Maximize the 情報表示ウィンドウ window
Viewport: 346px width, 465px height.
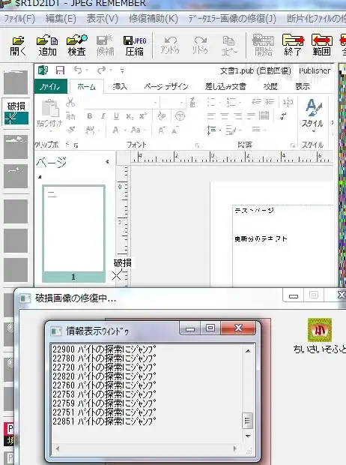pyautogui.click(x=210, y=328)
